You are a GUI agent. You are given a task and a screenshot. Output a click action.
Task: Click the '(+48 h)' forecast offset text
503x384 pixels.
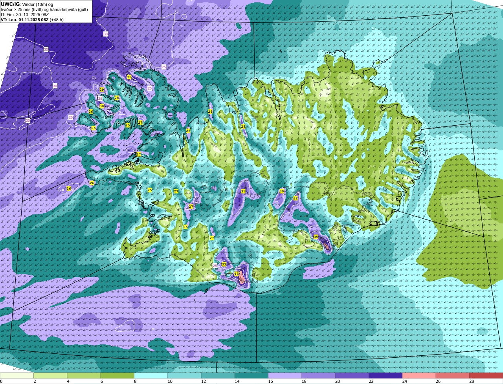57,19
